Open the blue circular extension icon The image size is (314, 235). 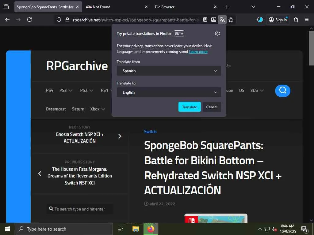click(260, 20)
